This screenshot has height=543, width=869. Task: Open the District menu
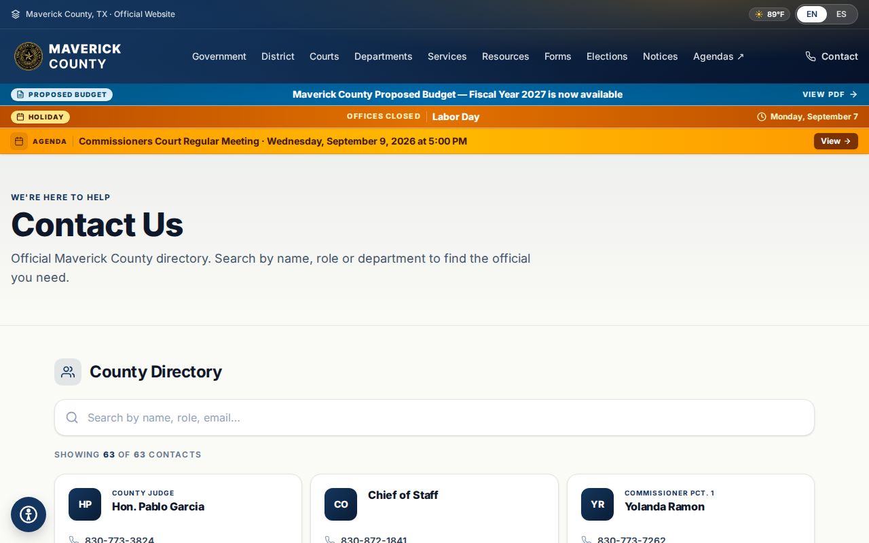tap(278, 56)
